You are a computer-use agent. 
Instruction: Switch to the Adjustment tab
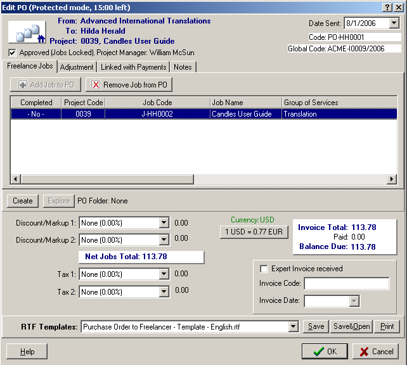77,67
